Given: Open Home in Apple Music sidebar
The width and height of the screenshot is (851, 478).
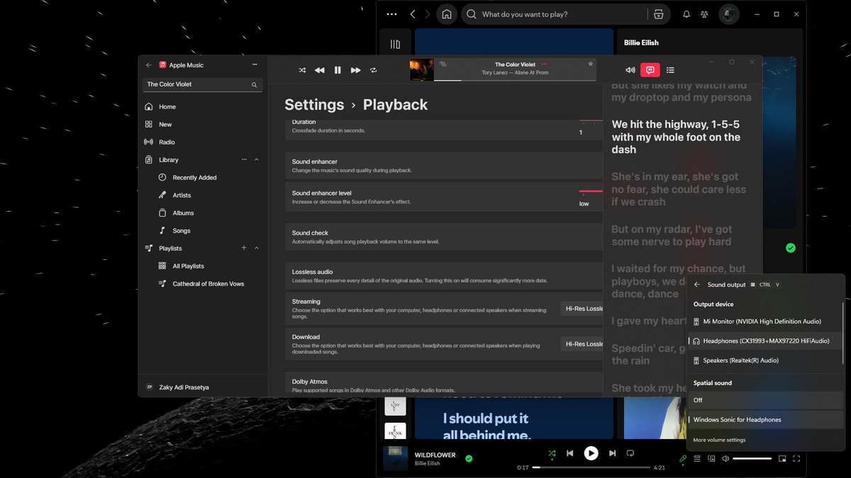Looking at the screenshot, I should tap(202, 107).
